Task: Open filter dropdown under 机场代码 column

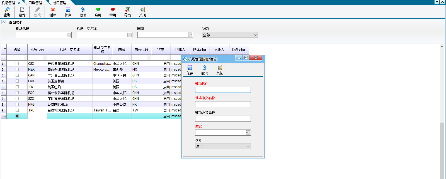Action: [x=45, y=58]
